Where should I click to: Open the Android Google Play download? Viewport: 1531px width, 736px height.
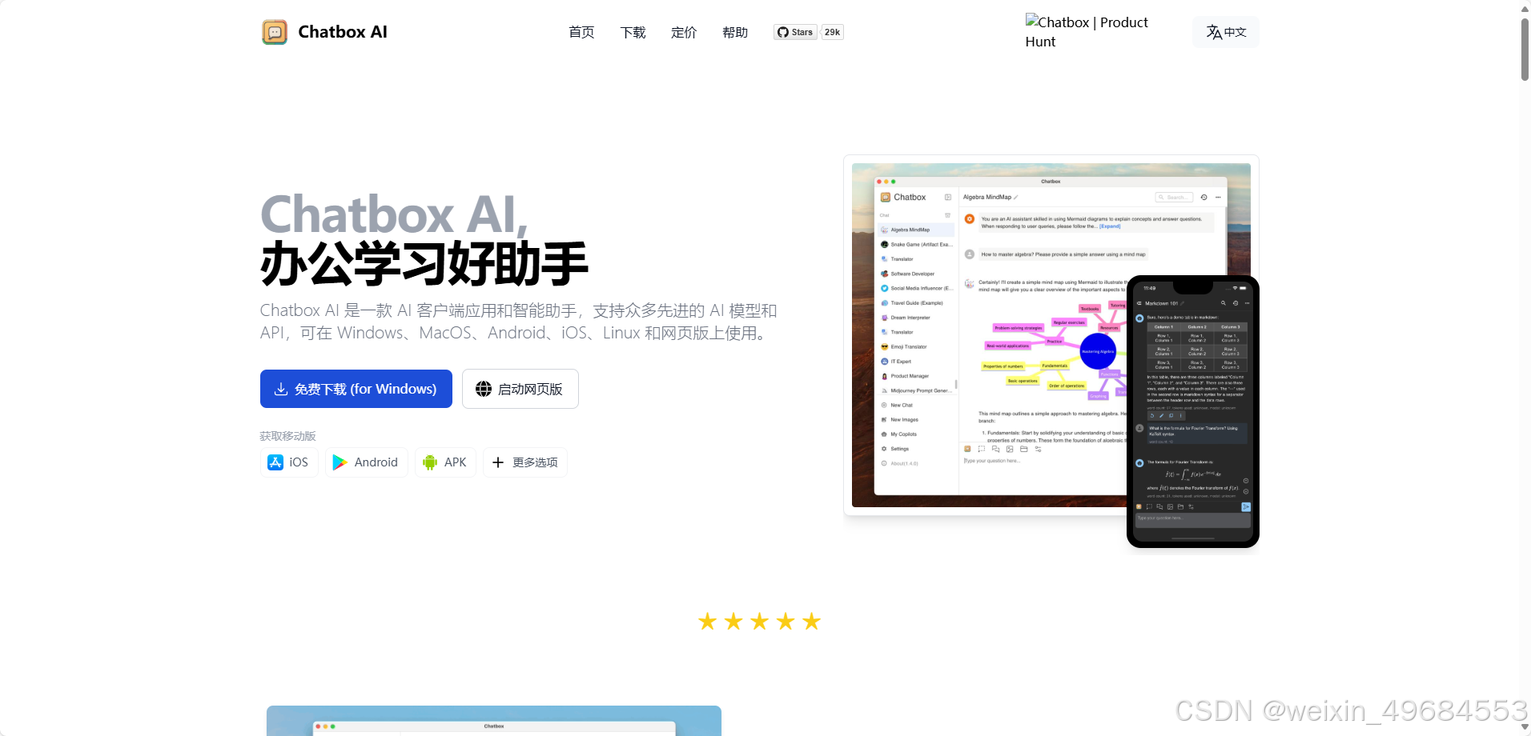coord(366,462)
